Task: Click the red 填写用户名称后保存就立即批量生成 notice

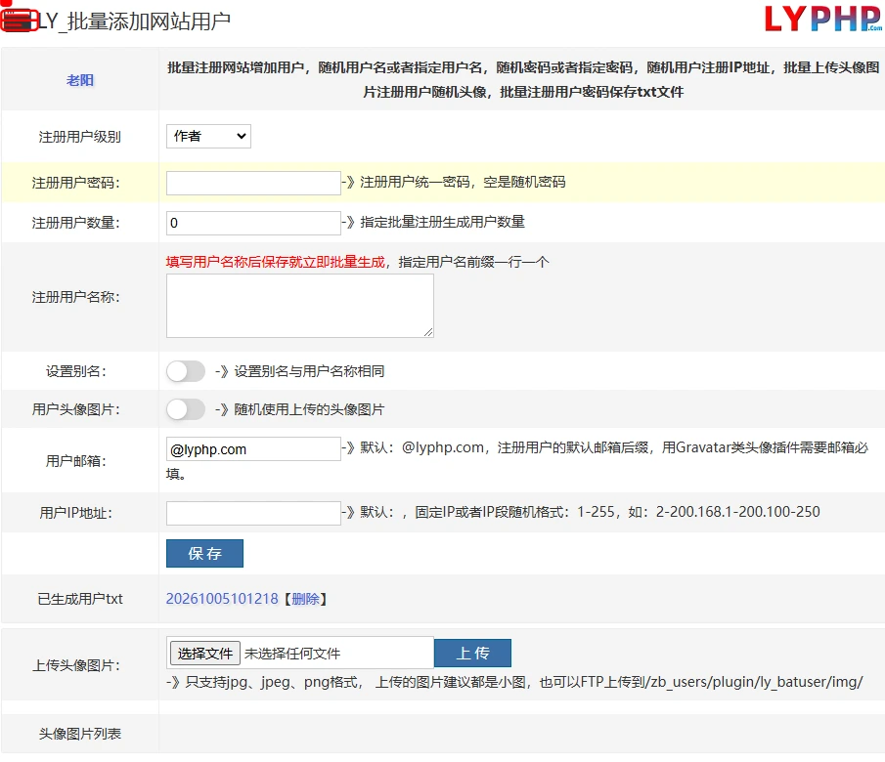Action: [276, 262]
